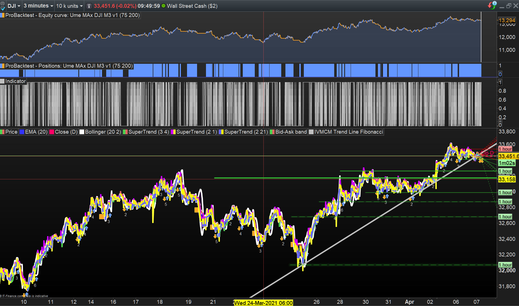
Task: Click the EMA (20) indicator label
Action: click(x=36, y=132)
